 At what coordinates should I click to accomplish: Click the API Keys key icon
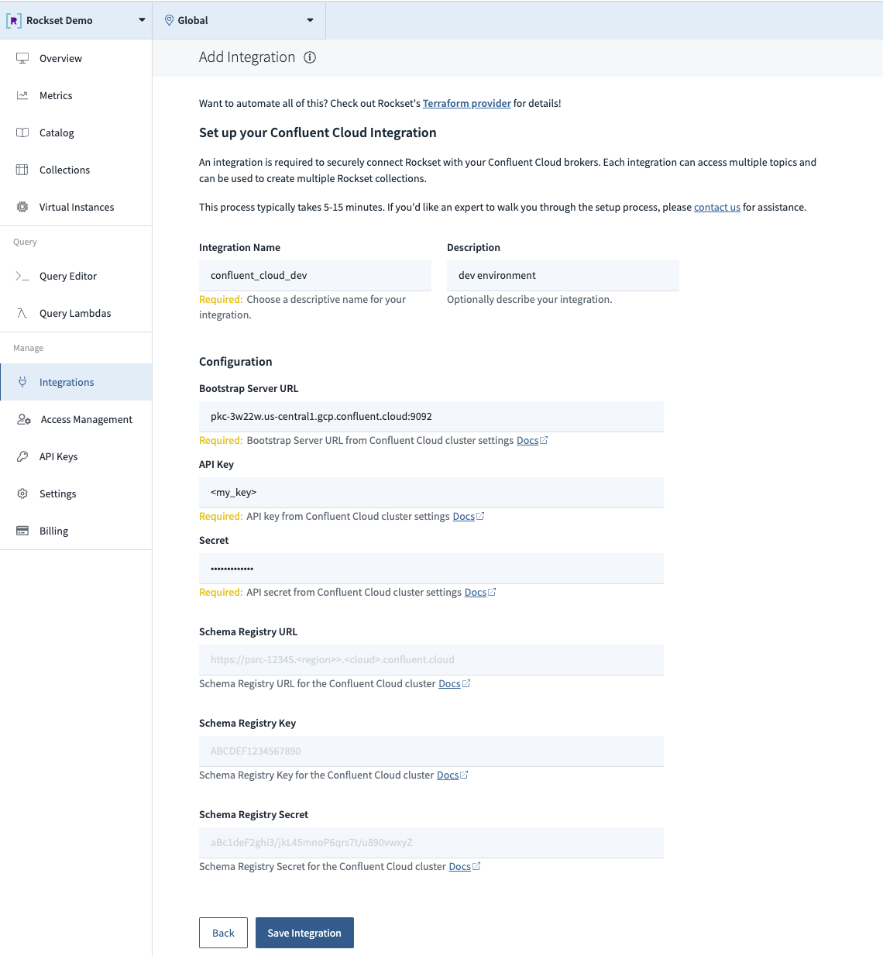pos(22,456)
